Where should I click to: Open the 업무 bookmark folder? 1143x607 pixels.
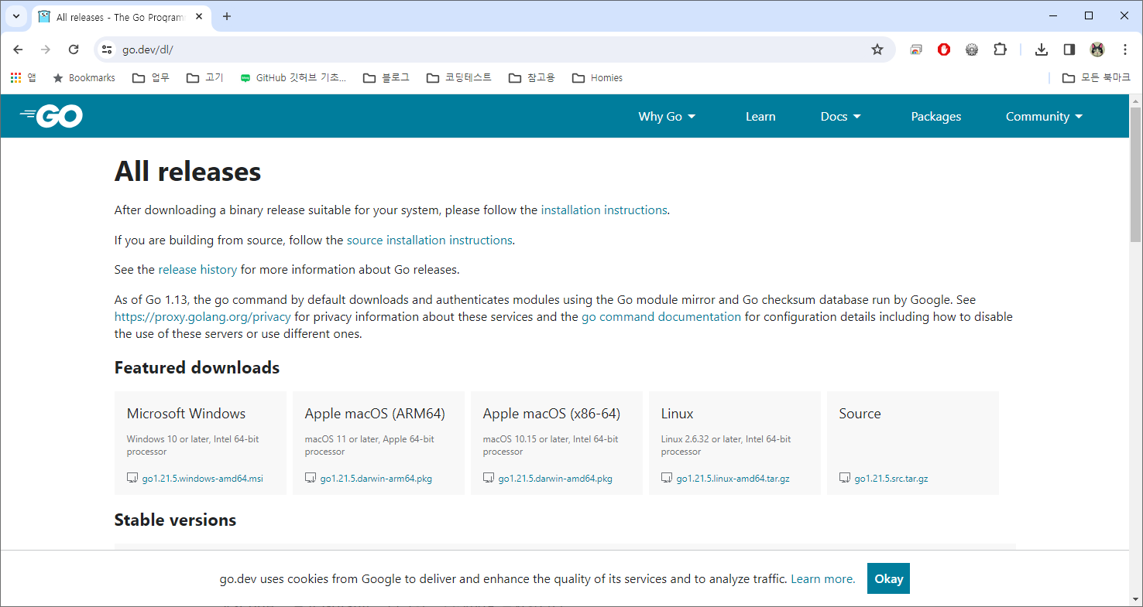151,77
